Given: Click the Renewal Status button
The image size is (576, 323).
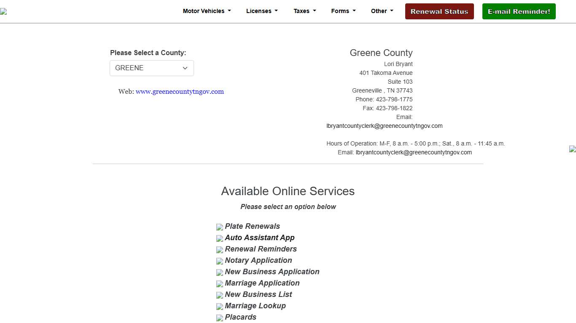Looking at the screenshot, I should pyautogui.click(x=439, y=11).
